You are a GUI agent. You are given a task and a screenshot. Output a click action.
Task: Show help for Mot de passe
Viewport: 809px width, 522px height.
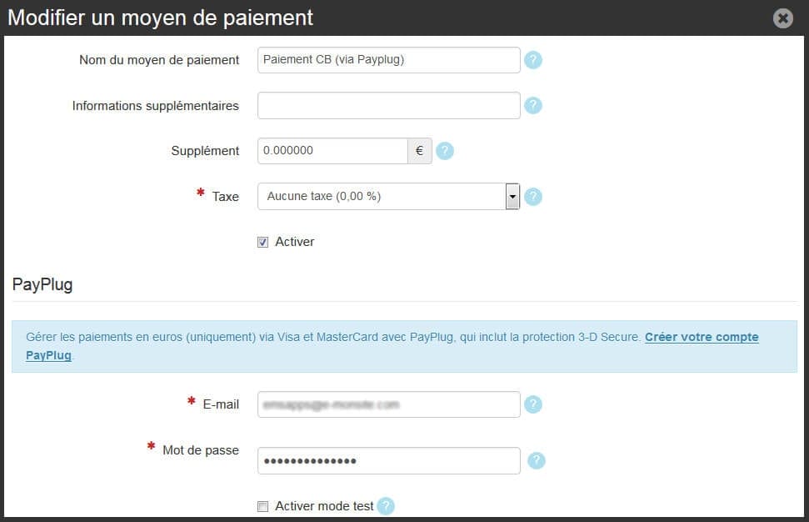coord(537,460)
